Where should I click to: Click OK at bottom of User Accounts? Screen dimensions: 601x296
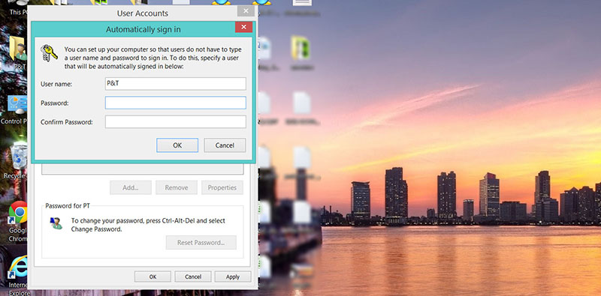click(x=153, y=277)
